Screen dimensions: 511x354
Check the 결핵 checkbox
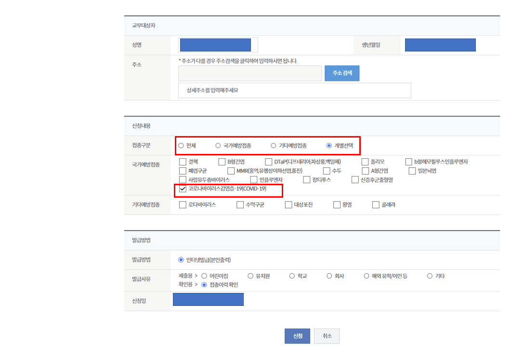[183, 162]
